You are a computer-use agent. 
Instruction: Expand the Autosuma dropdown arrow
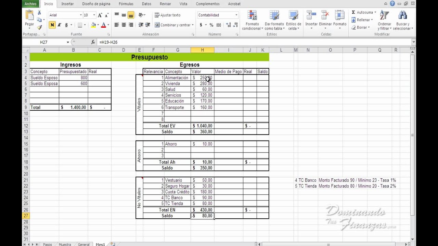[x=375, y=12]
